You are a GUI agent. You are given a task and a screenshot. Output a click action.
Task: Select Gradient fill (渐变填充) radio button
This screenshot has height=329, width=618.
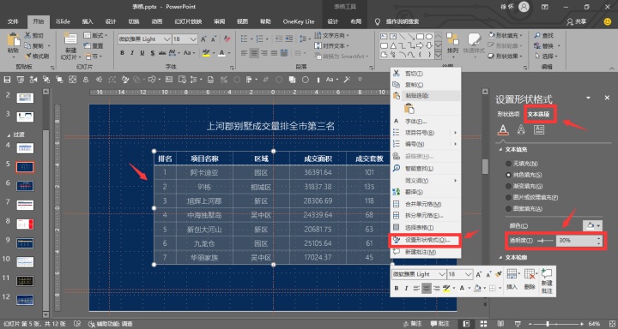pyautogui.click(x=508, y=186)
